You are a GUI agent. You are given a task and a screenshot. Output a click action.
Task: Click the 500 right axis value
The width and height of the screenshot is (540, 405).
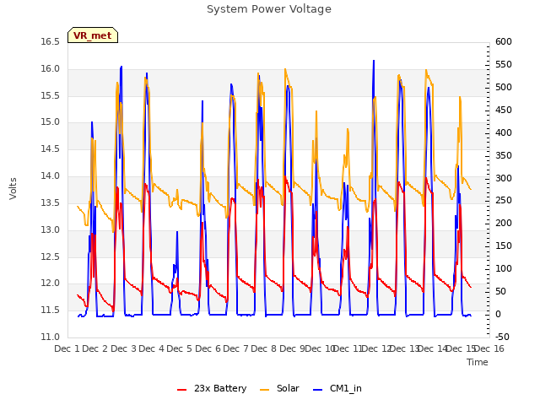(x=504, y=88)
